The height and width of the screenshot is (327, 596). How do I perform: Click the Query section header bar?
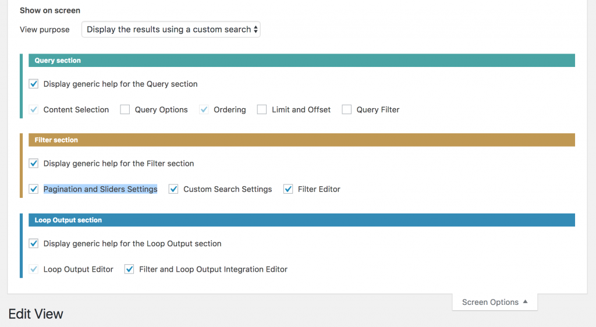coord(302,61)
